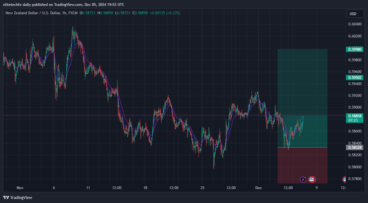Click the 0.59600 price axis label
The height and width of the screenshot is (203, 368).
click(355, 72)
